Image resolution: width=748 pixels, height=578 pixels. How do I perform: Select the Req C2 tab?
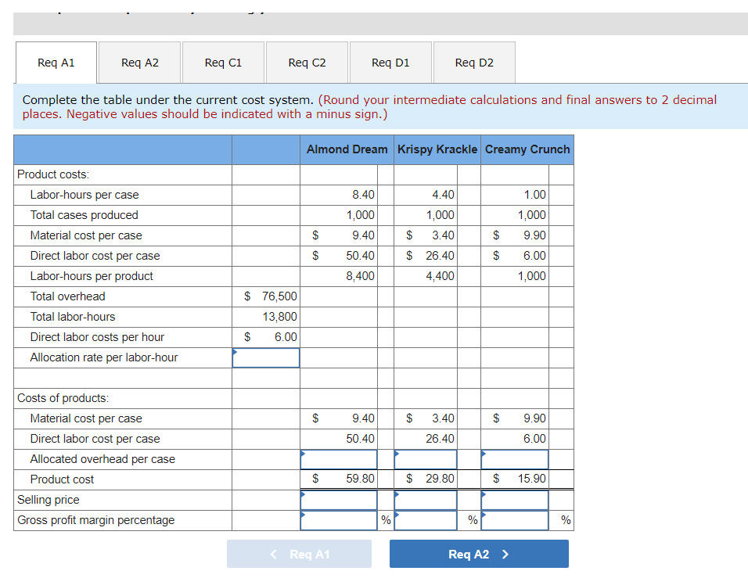point(307,63)
